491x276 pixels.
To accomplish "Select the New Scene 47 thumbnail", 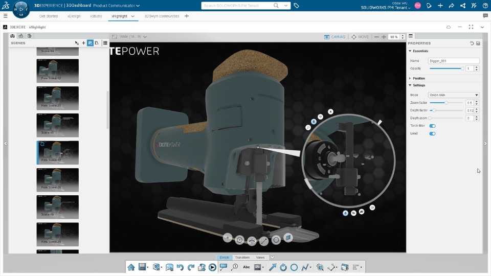I will click(58, 71).
